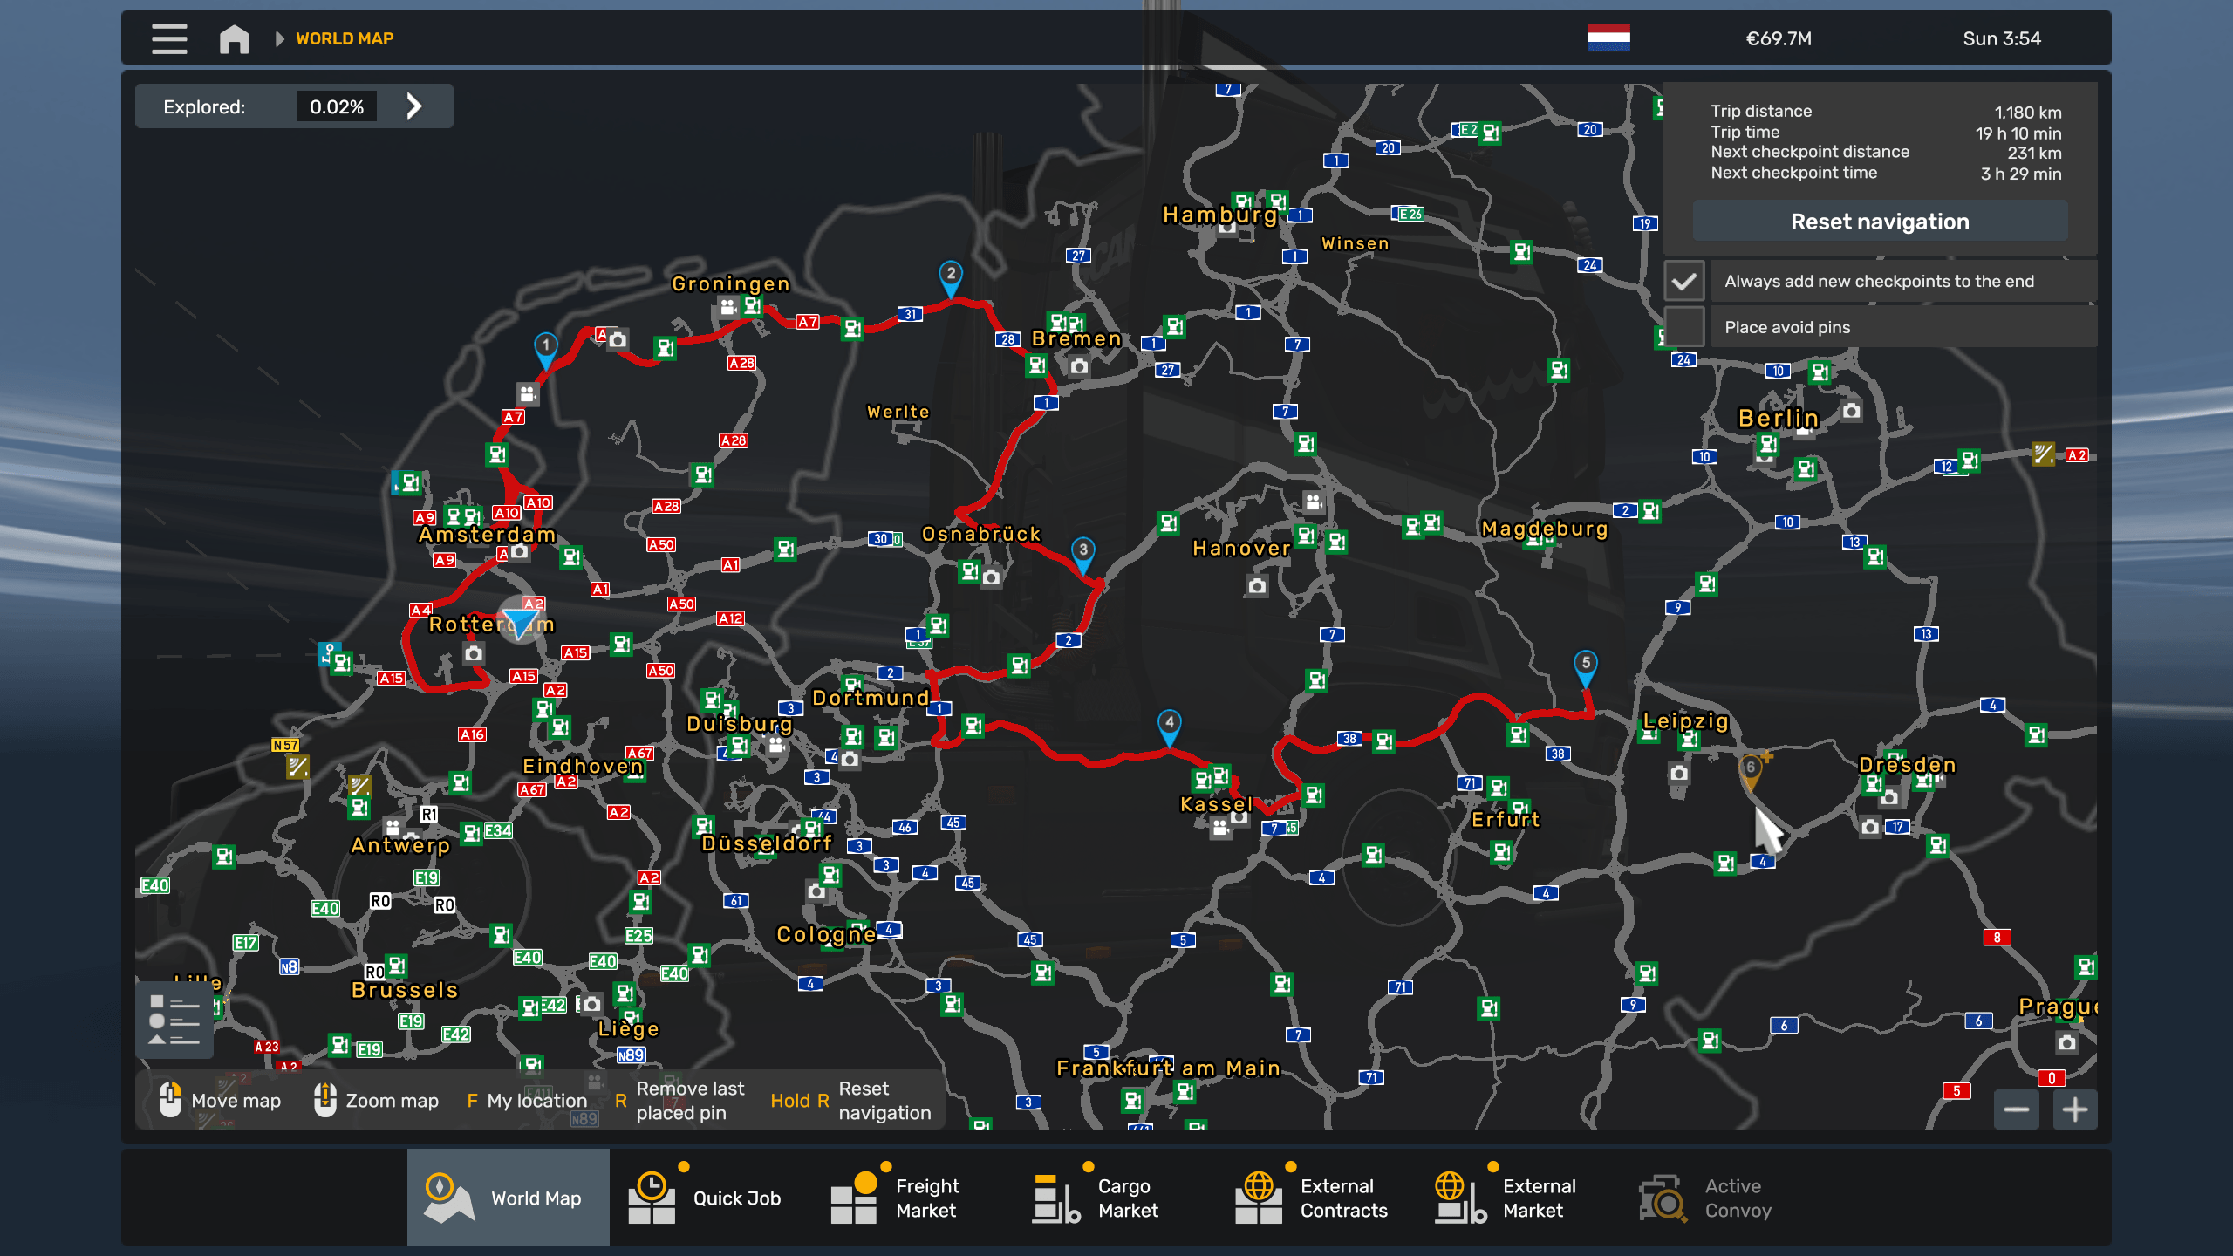
Task: Click the player truck location arrow at Rotterdam
Action: click(x=521, y=621)
